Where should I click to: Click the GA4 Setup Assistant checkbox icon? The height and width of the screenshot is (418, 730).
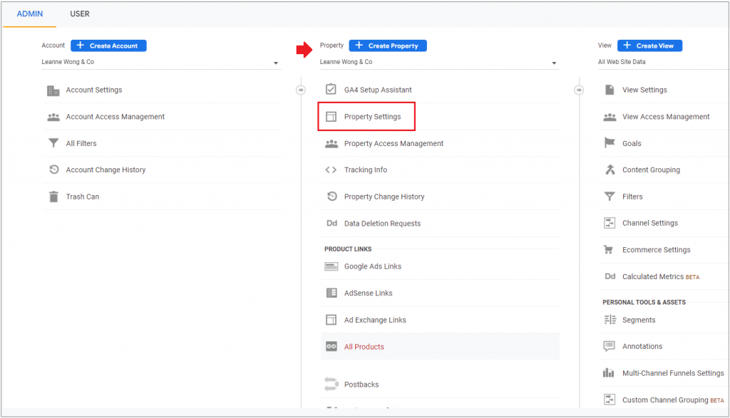pos(331,89)
